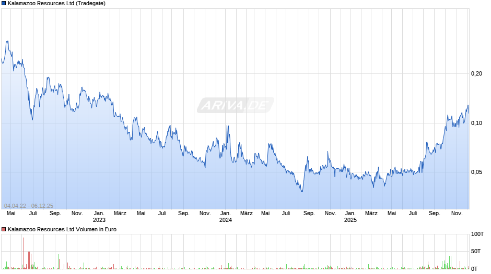Click the blue legend square beside Kalamazoo Resources Ltd
Image resolution: width=491 pixels, height=274 pixels.
tap(4, 4)
